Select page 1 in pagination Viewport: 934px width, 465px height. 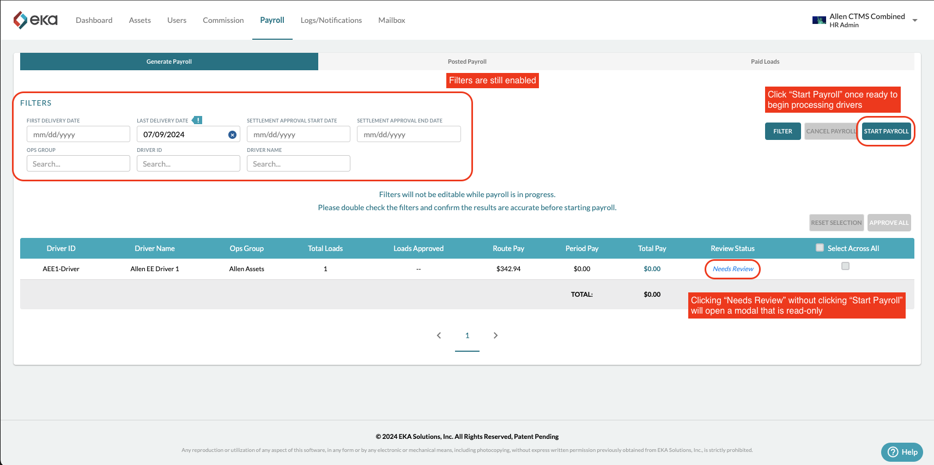point(467,335)
